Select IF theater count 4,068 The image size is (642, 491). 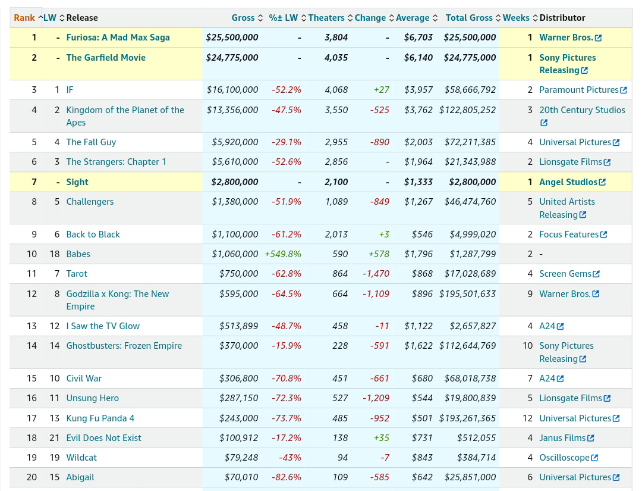336,90
